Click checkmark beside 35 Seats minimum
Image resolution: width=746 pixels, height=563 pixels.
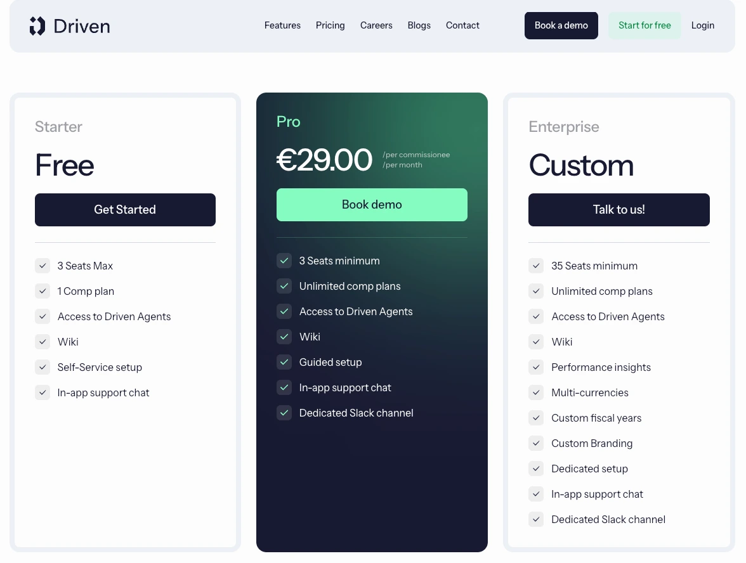tap(536, 266)
